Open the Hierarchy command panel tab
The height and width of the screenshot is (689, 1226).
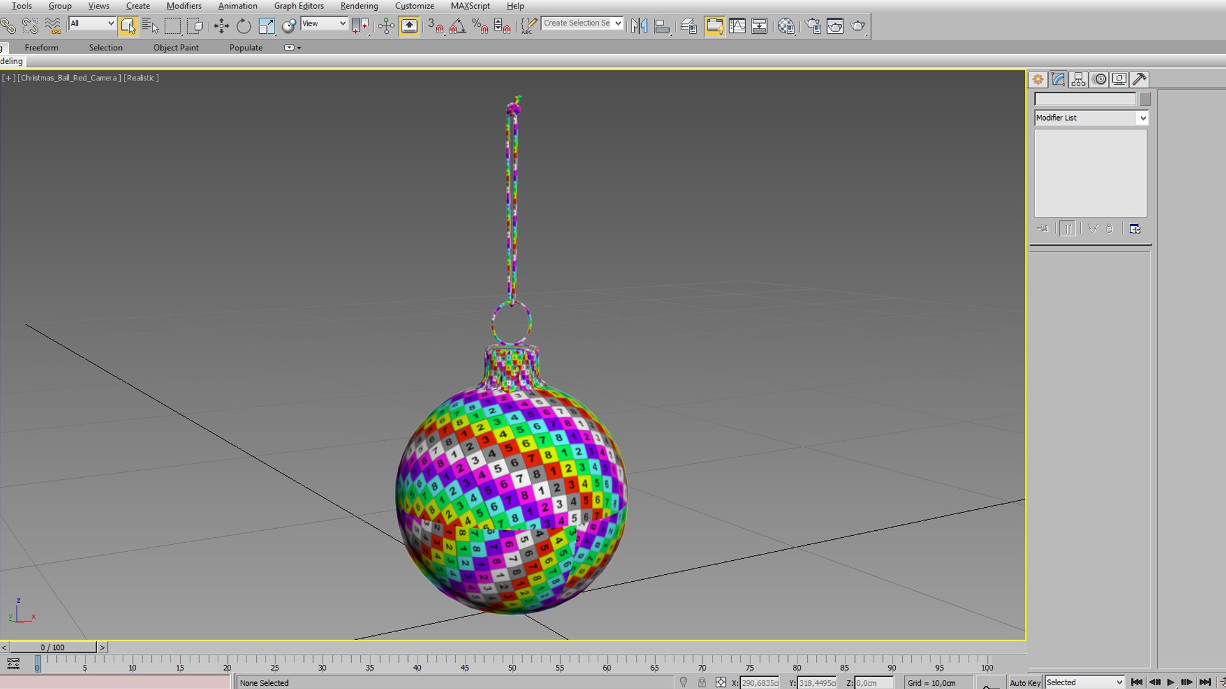click(1078, 79)
